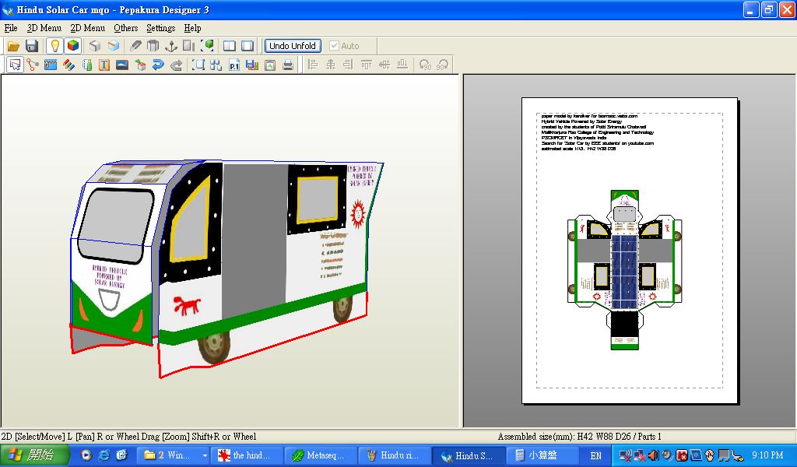Select the arrow Select/Move tool icon
Screen dimensions: 797x467
point(14,65)
